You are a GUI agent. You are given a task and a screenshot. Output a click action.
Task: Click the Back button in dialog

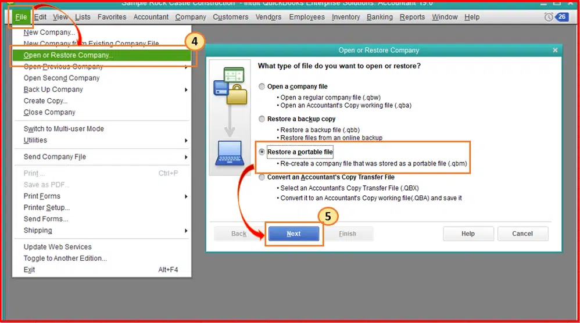[x=239, y=234]
